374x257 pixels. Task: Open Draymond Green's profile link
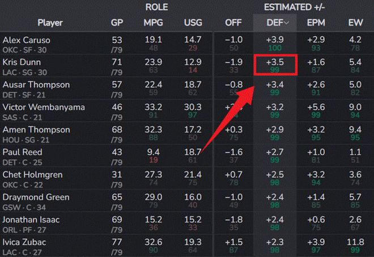[x=36, y=197]
